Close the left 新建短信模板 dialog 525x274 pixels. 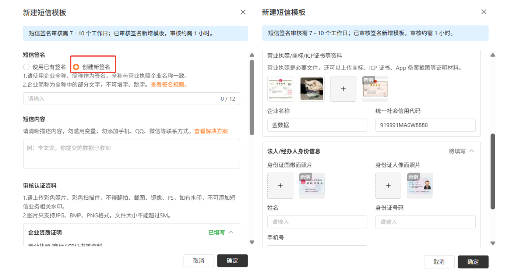tap(243, 12)
